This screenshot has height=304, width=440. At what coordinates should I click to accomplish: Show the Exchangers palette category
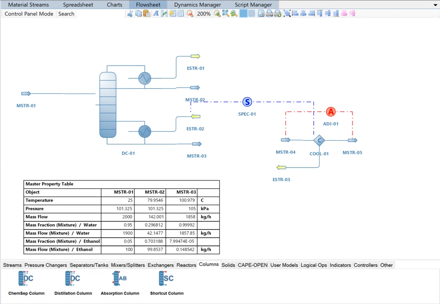click(161, 265)
